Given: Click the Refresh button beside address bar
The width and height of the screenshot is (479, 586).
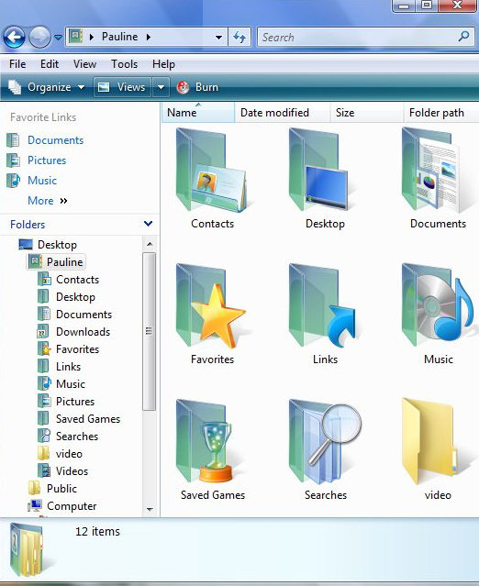Looking at the screenshot, I should pyautogui.click(x=239, y=37).
